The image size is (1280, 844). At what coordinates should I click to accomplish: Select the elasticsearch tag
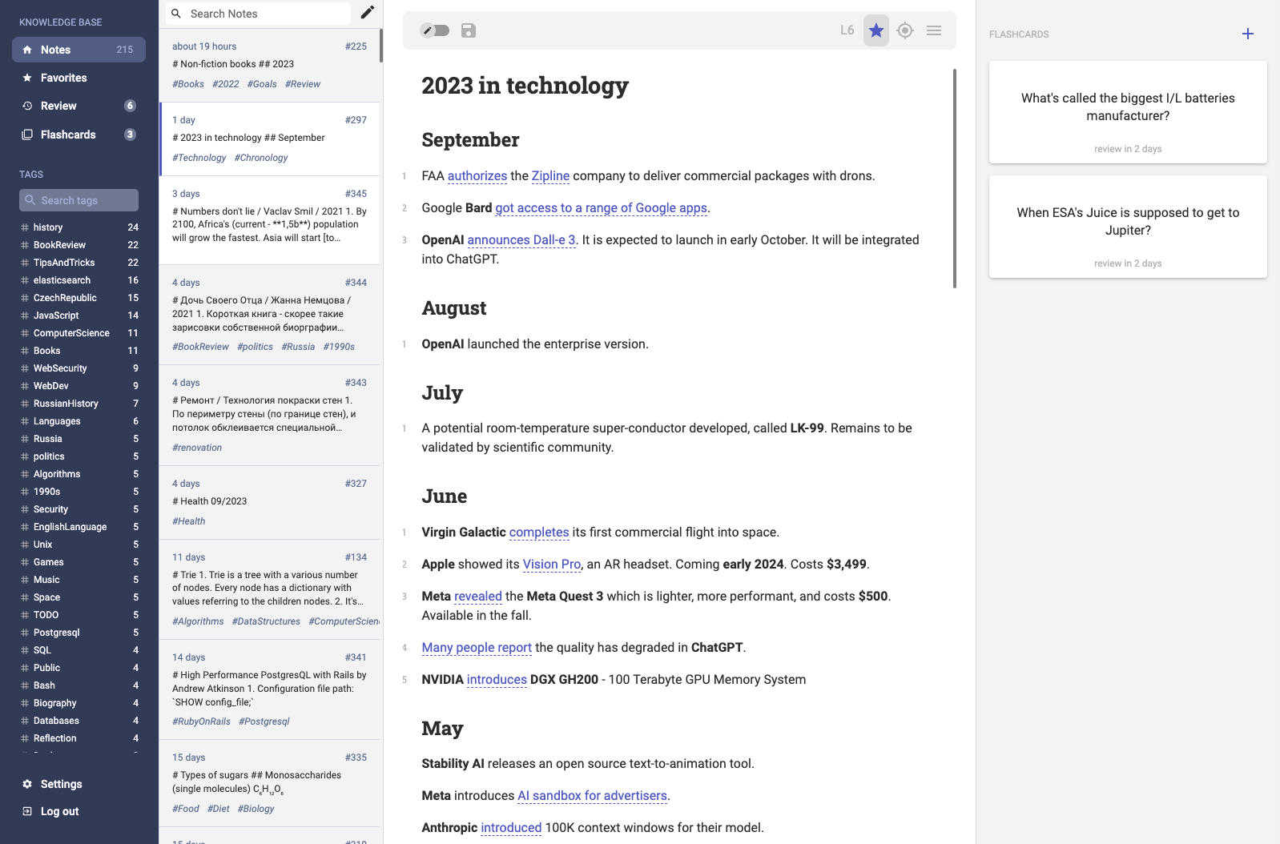79,280
